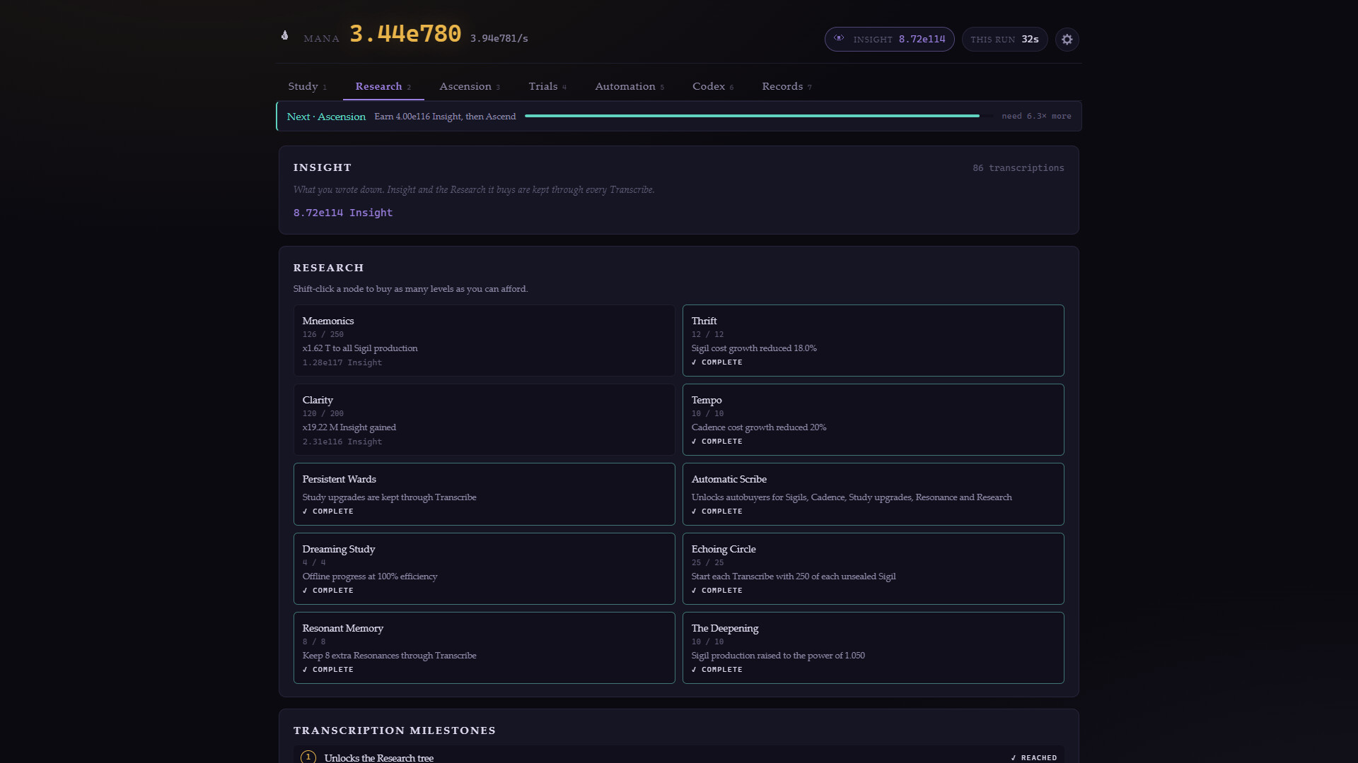Viewport: 1358px width, 763px height.
Task: Open the Automation tab
Action: 629,86
